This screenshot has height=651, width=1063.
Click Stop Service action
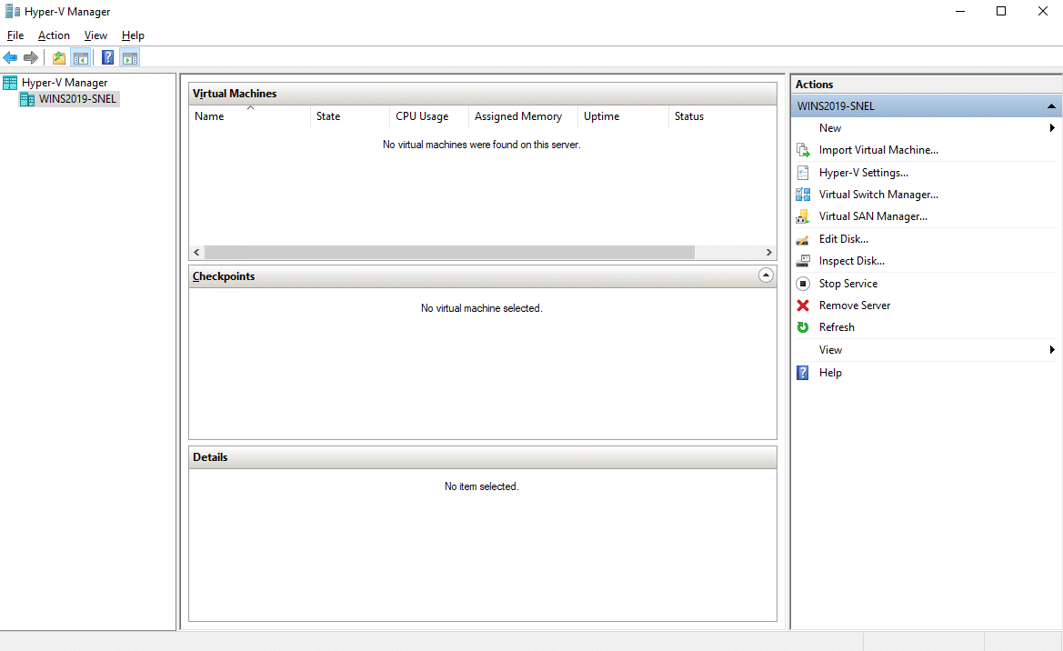point(848,284)
